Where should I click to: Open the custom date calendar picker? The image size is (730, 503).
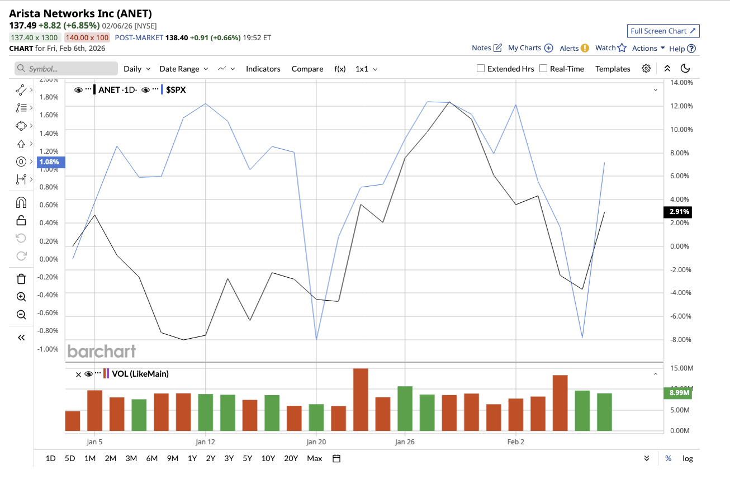tap(336, 458)
